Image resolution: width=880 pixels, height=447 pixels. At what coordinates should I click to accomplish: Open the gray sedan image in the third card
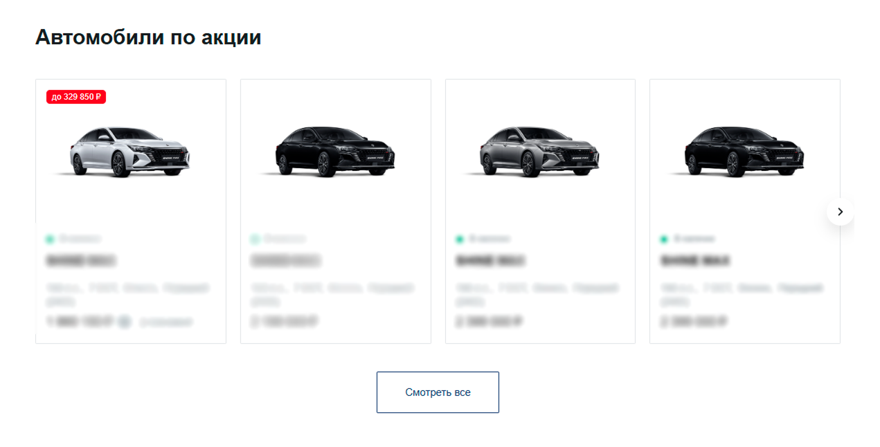coord(540,152)
